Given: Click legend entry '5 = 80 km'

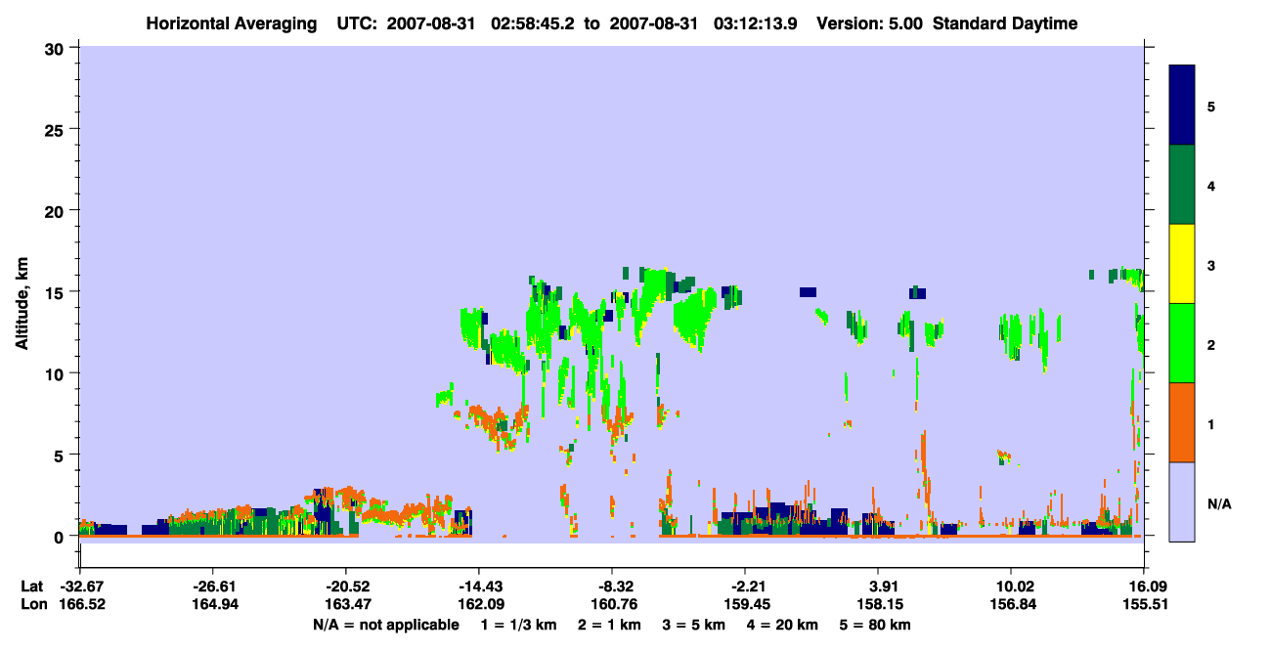Looking at the screenshot, I should click(874, 625).
